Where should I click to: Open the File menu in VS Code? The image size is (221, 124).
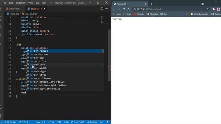pos(4,3)
